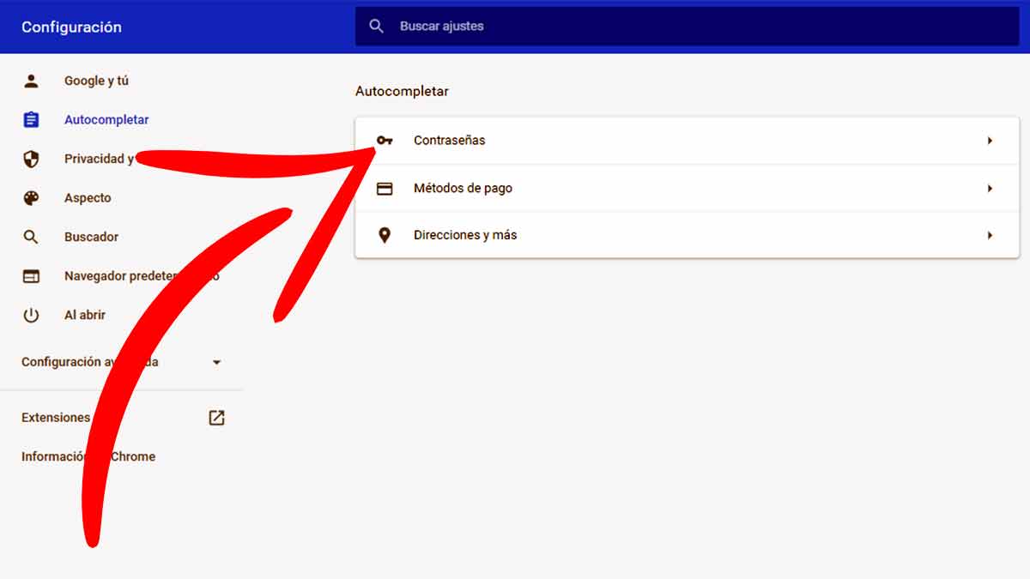
Task: Click the Privacidad shield icon
Action: pos(32,158)
